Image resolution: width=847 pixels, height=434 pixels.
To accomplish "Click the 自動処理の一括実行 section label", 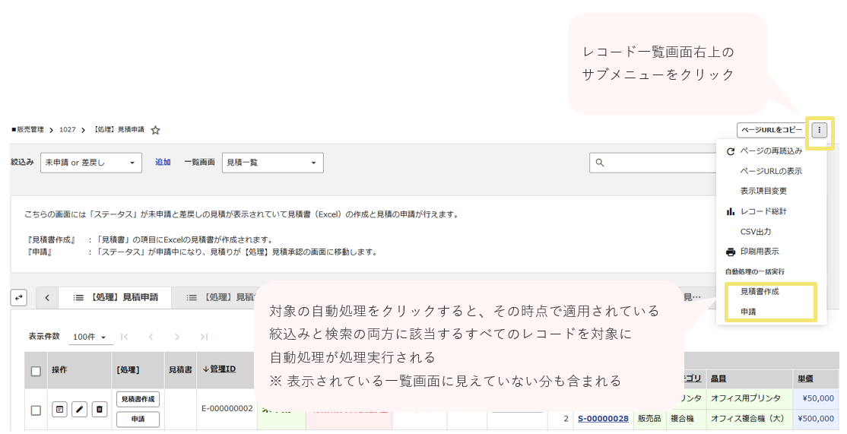I will tap(755, 272).
